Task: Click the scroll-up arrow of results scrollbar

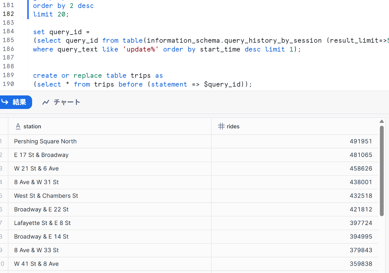Action: coord(382,121)
